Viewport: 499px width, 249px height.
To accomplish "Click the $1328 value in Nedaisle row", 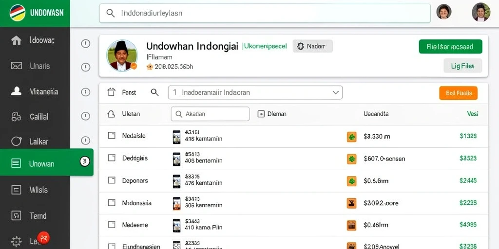I will [x=468, y=136].
